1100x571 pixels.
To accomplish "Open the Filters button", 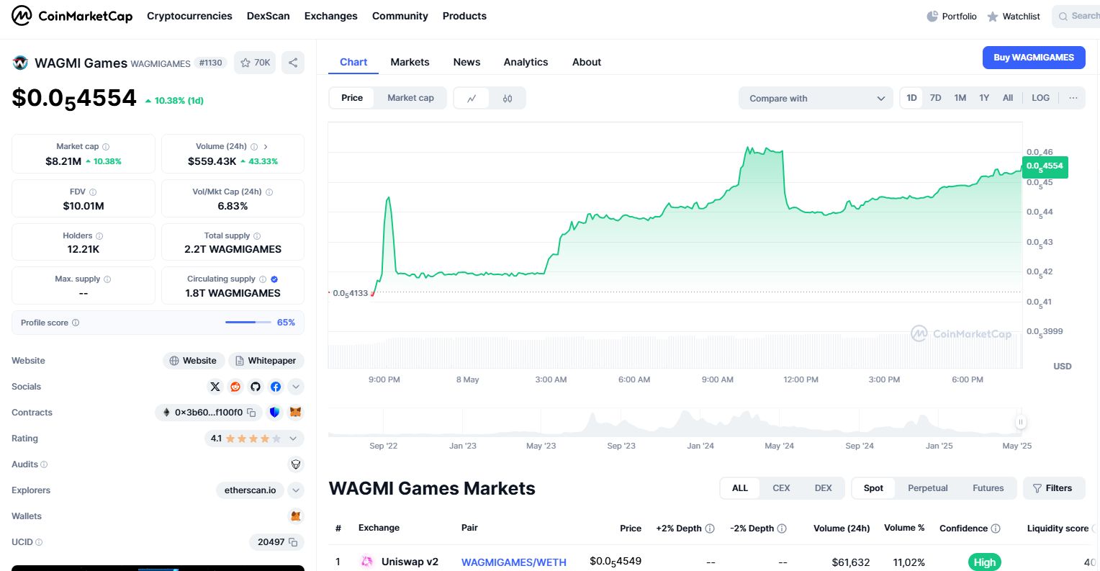I will (x=1052, y=488).
